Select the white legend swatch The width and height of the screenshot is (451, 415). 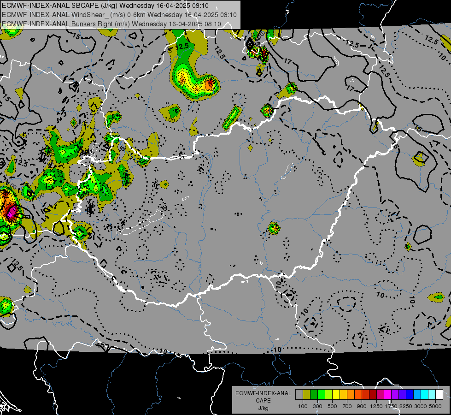[x=439, y=395]
